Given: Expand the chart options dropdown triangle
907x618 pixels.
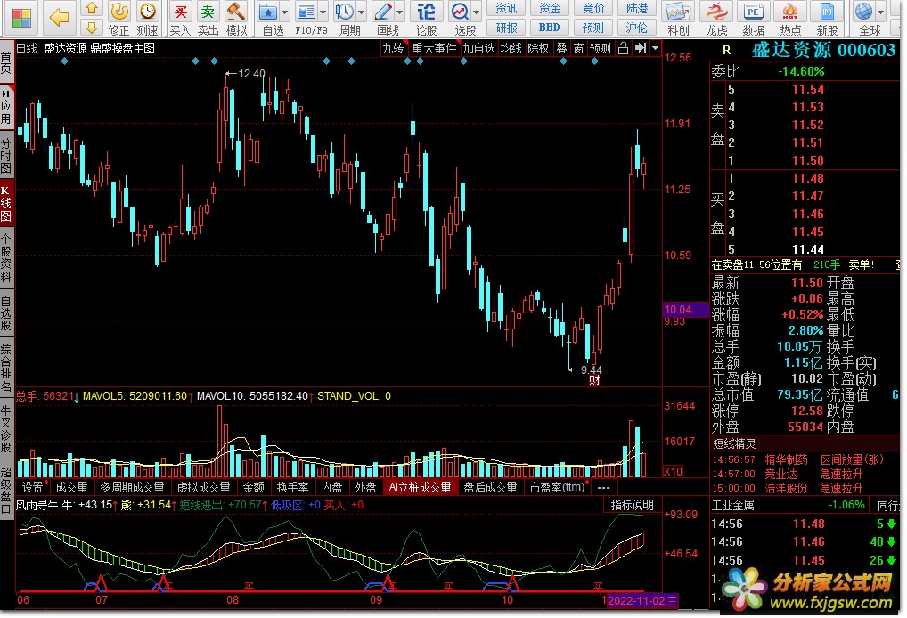Looking at the screenshot, I should coord(656,49).
